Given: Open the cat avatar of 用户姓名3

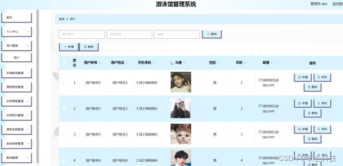Looking at the screenshot, I should 181,134.
